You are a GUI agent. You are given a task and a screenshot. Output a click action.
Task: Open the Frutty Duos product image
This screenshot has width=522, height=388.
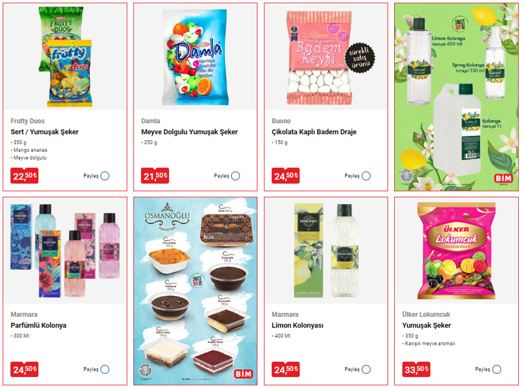65,57
